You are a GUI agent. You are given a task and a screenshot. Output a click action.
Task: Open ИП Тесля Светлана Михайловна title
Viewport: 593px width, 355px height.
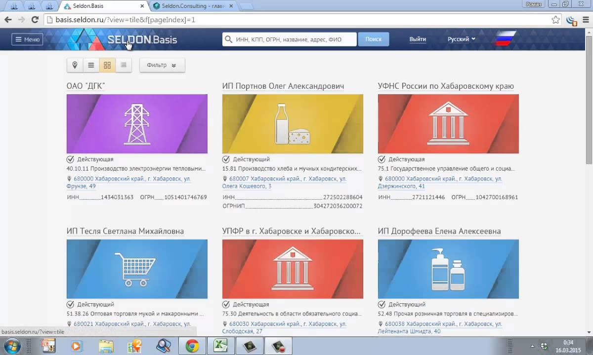[125, 231]
